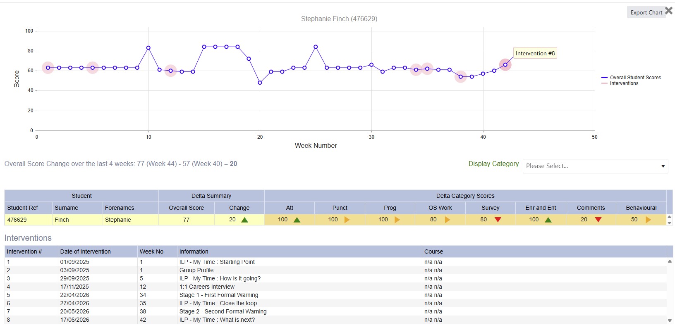Click the Overall Score column header
The image size is (675, 325).
[x=186, y=208]
